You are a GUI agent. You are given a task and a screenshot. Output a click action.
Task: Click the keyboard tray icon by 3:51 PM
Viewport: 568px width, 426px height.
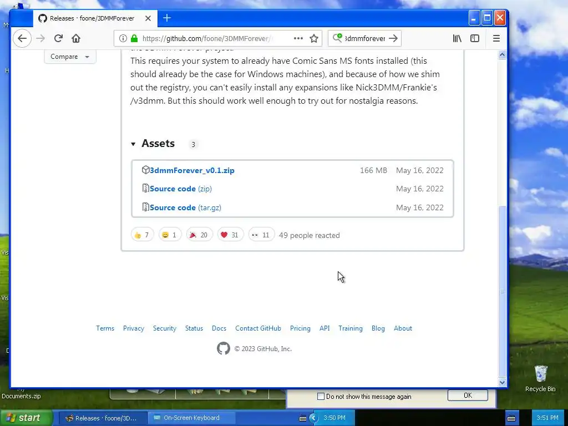click(x=511, y=418)
